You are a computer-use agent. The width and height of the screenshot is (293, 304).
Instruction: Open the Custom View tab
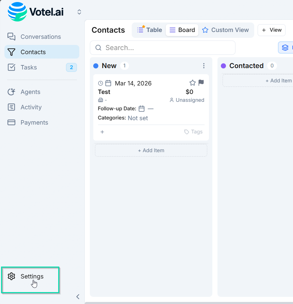click(226, 30)
